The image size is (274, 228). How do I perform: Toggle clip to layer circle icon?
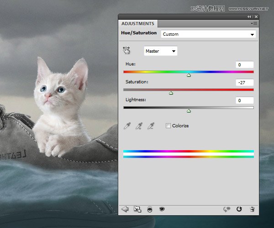tap(149, 209)
